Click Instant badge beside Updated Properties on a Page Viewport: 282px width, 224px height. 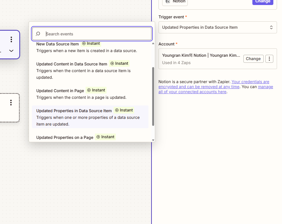click(106, 137)
